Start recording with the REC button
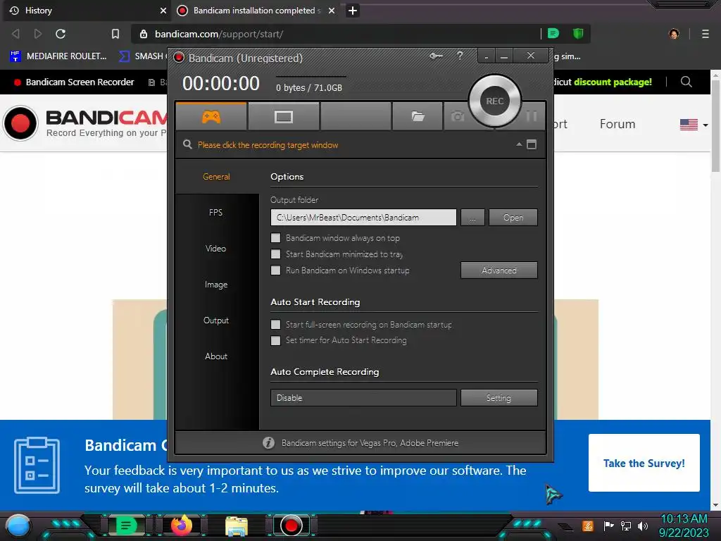Image resolution: width=721 pixels, height=541 pixels. coord(495,101)
